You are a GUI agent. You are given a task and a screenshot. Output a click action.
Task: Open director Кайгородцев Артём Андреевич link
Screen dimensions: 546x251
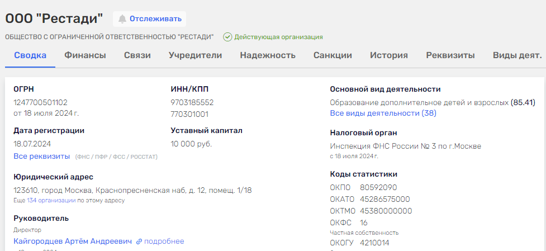pyautogui.click(x=73, y=241)
